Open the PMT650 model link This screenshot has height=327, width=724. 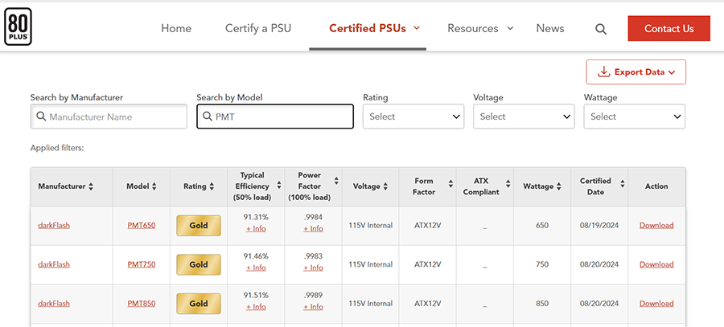coord(142,226)
